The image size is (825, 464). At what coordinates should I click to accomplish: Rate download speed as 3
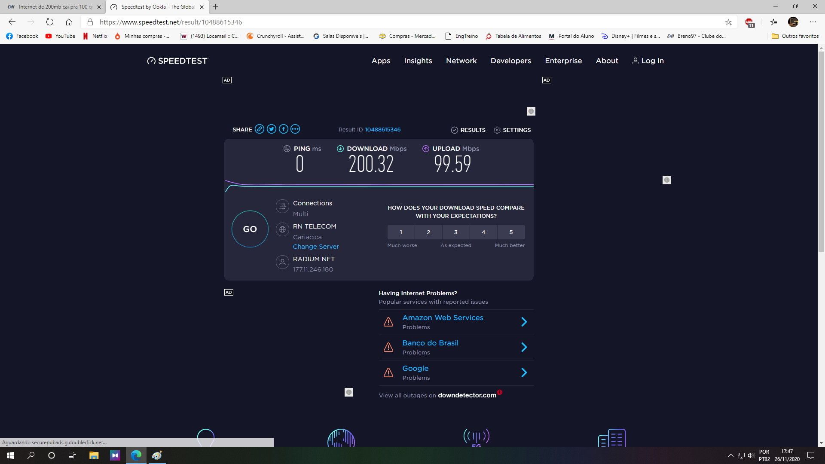[456, 232]
